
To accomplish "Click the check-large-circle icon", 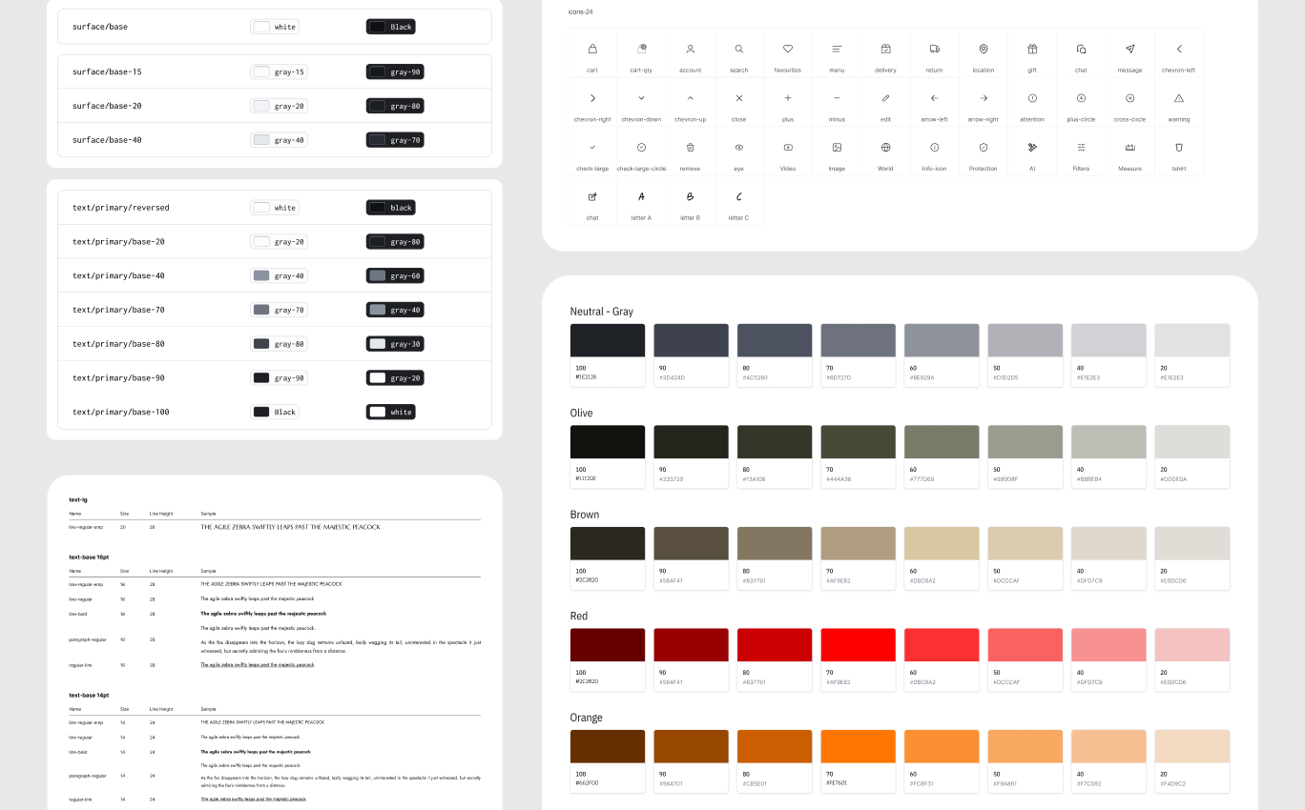I will tap(641, 148).
